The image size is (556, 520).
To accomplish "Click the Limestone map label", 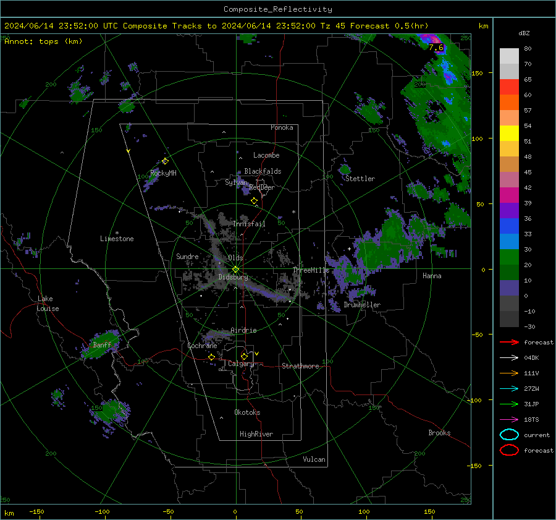I will point(117,239).
